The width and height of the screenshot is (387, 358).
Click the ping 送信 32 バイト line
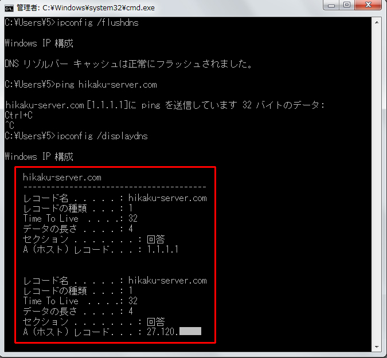[165, 105]
